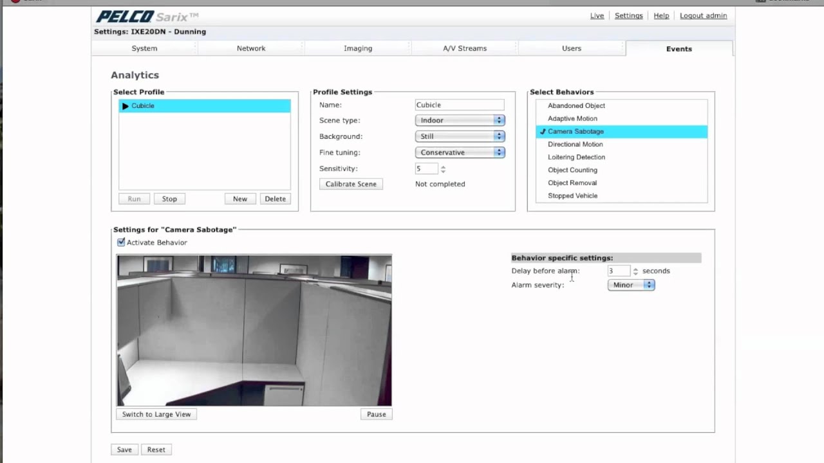This screenshot has width=824, height=463.
Task: Open the Live link
Action: pos(597,15)
